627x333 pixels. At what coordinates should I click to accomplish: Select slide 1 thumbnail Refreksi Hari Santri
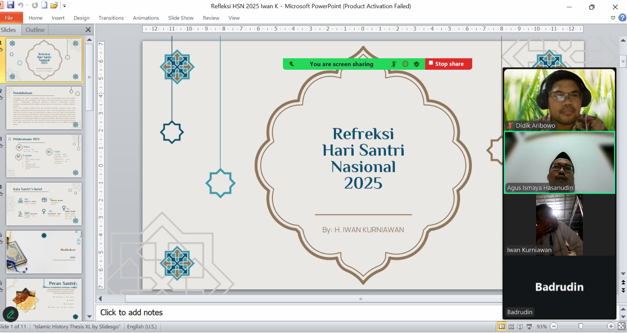(44, 60)
